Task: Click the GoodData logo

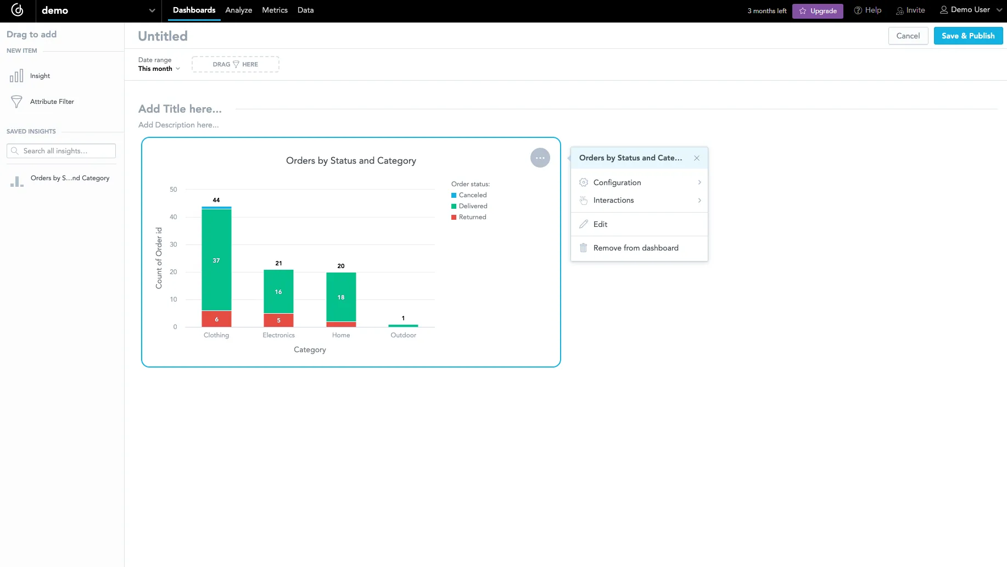Action: pos(17,10)
